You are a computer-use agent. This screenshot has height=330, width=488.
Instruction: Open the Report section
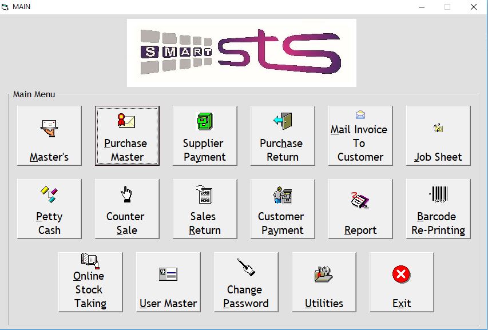pyautogui.click(x=360, y=209)
